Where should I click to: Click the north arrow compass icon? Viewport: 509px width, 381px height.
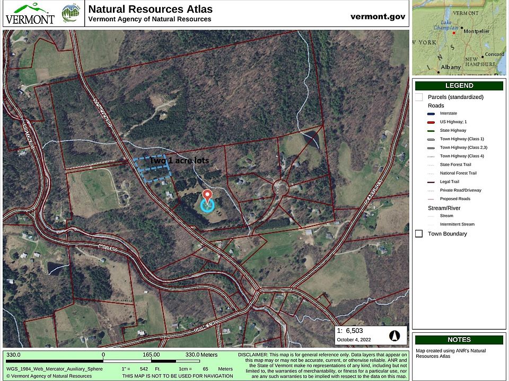pos(394,335)
